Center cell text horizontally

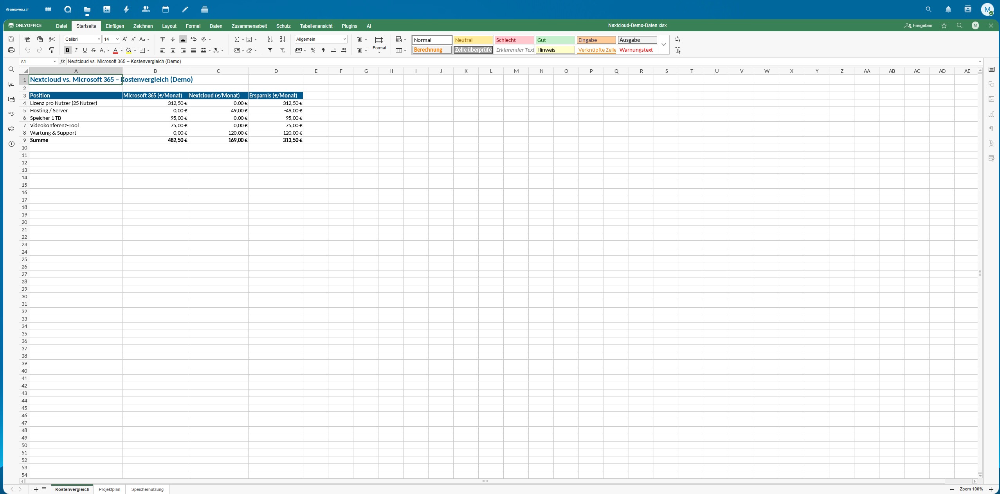pyautogui.click(x=173, y=50)
